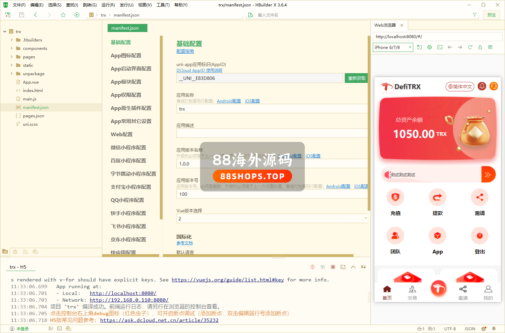Open the iPhone 6/7/8 device dropdown
Image resolution: width=505 pixels, height=333 pixels.
pos(393,47)
